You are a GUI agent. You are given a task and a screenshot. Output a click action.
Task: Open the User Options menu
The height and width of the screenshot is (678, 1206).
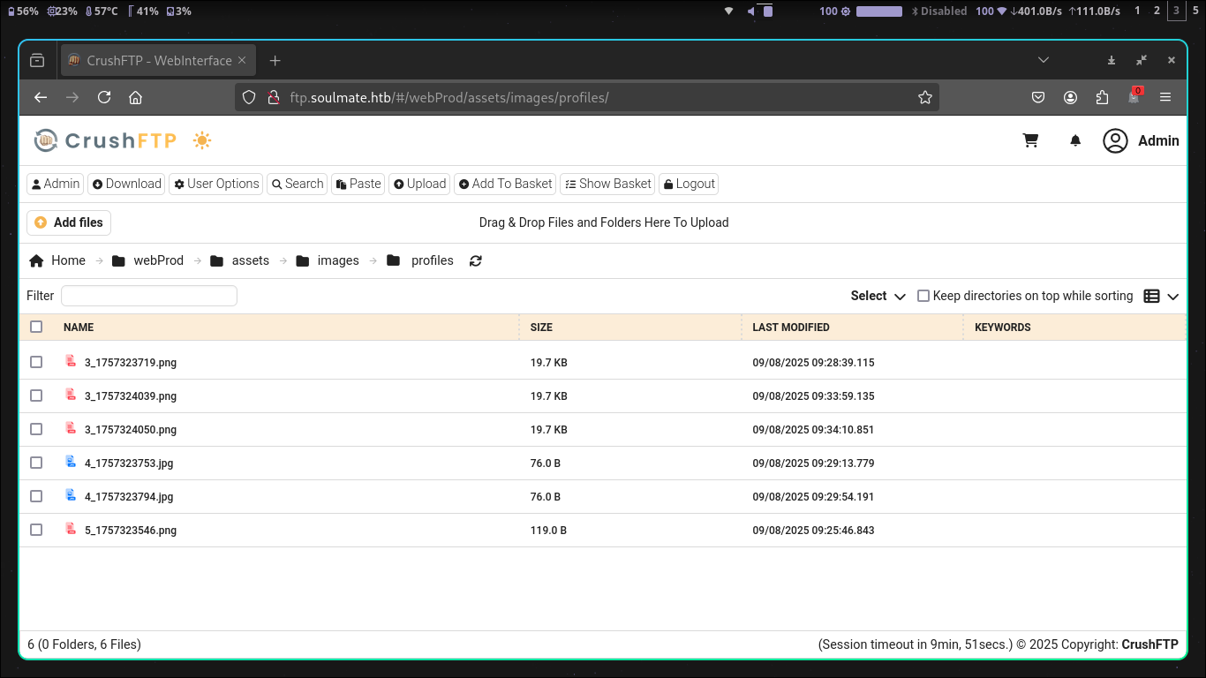pyautogui.click(x=216, y=184)
